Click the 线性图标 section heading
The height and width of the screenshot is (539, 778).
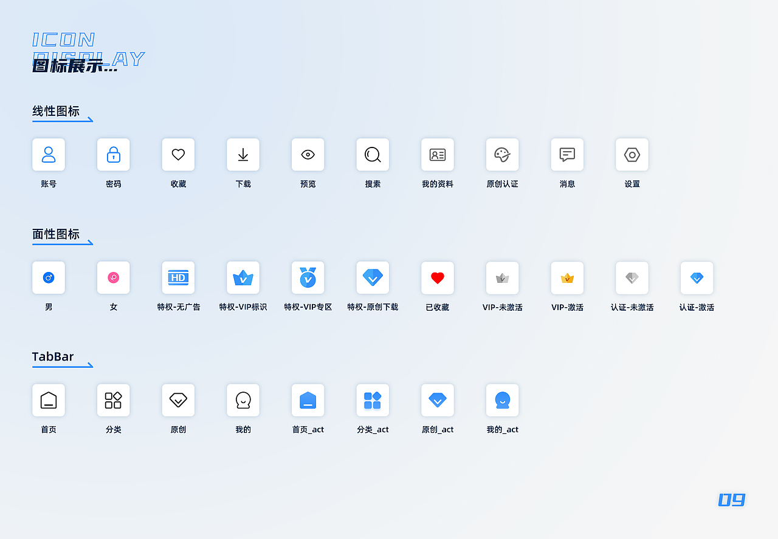pyautogui.click(x=56, y=112)
